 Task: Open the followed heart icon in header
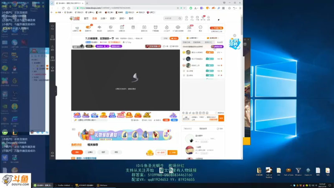click(x=192, y=18)
